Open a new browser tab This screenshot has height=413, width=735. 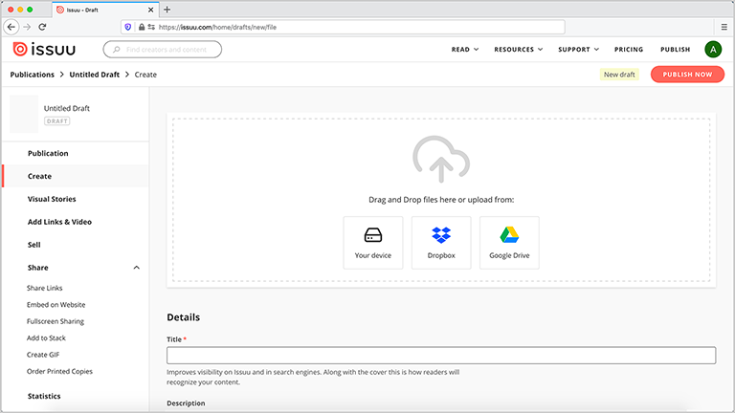[x=167, y=10]
